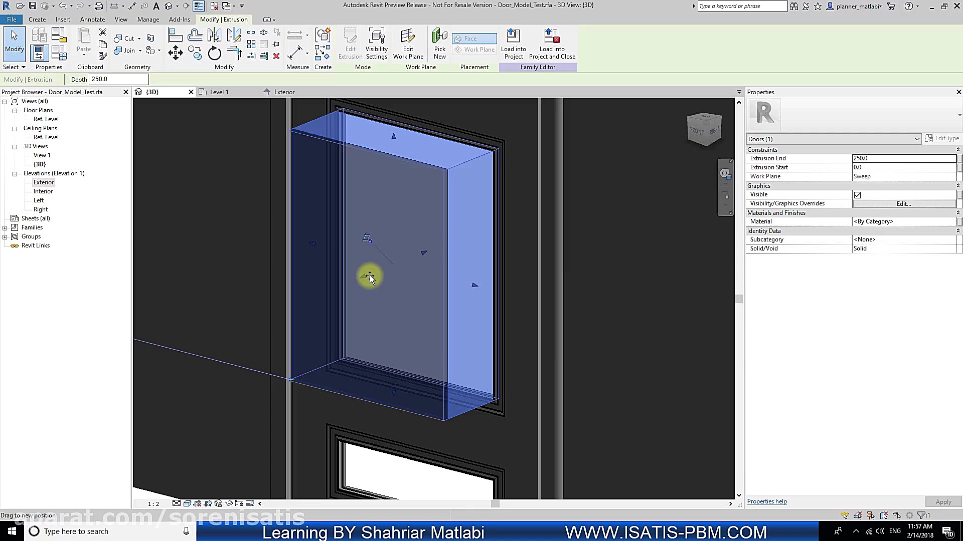Open Visibility Settings
The height and width of the screenshot is (541, 963).
click(x=376, y=44)
